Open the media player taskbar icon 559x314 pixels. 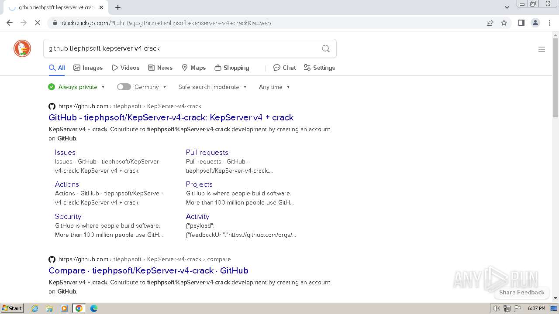64,308
